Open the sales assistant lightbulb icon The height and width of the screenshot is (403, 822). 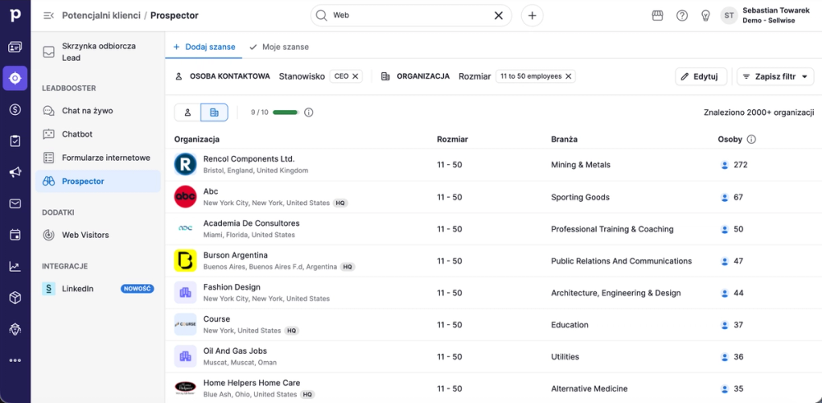point(706,16)
